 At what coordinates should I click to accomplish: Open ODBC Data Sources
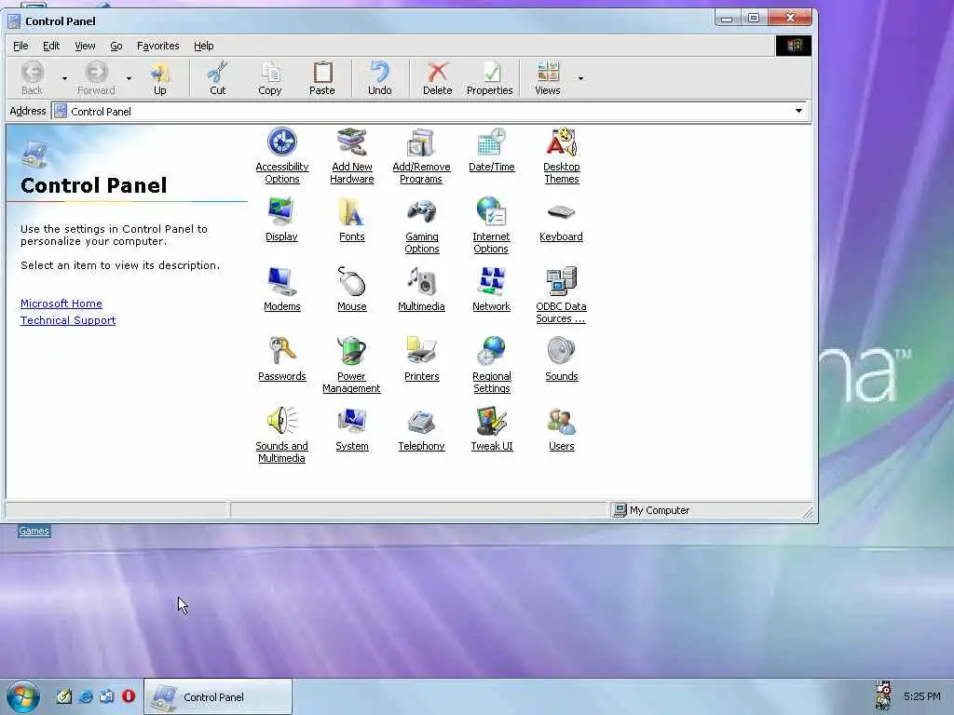pyautogui.click(x=561, y=295)
